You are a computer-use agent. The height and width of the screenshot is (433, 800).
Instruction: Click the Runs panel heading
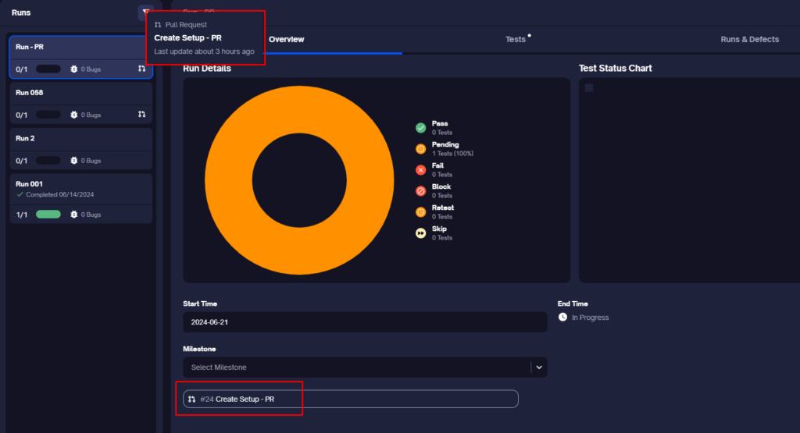(x=21, y=12)
